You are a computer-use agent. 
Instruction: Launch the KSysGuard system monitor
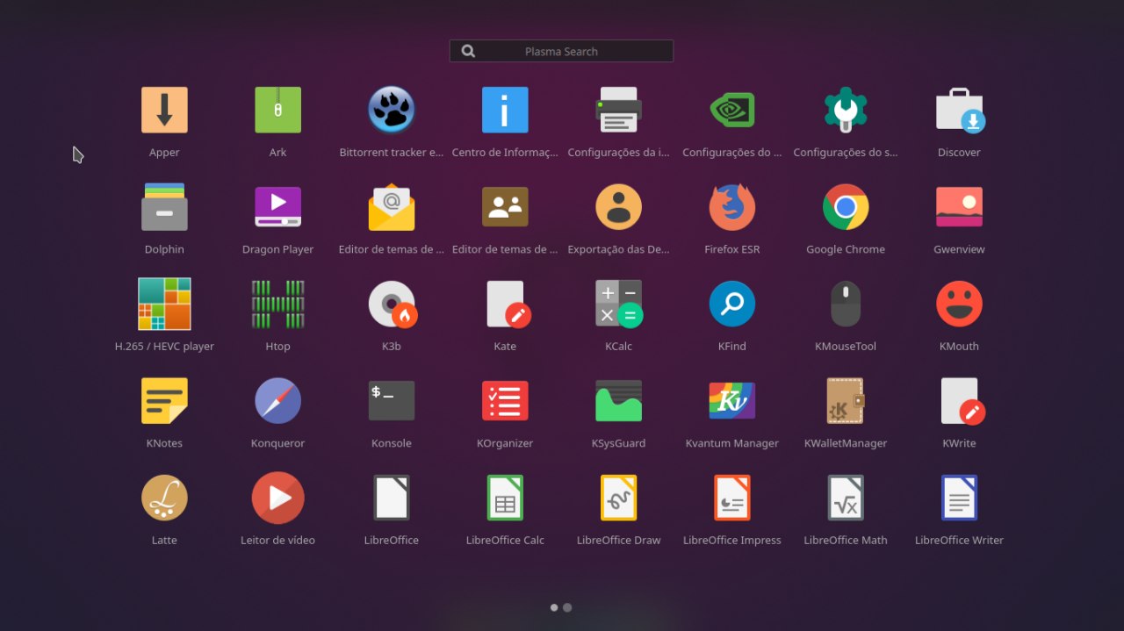(x=618, y=401)
